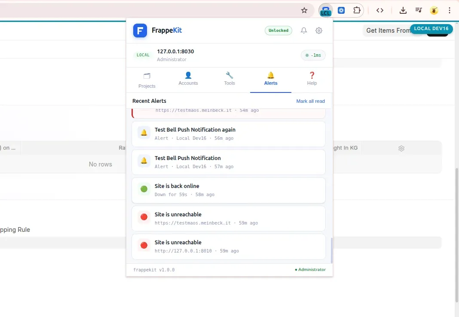Click red dot icon of 127.0.0.1:8010 alert
The image size is (459, 317).
coord(144,245)
